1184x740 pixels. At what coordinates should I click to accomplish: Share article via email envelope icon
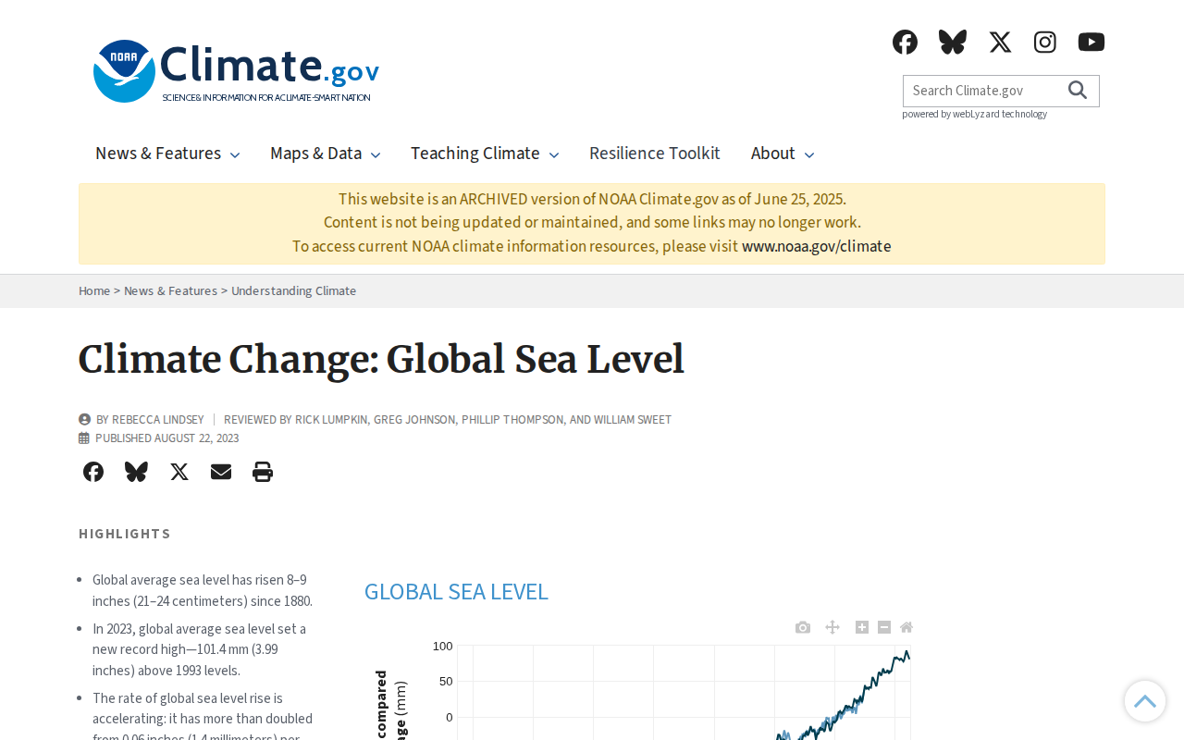point(221,472)
